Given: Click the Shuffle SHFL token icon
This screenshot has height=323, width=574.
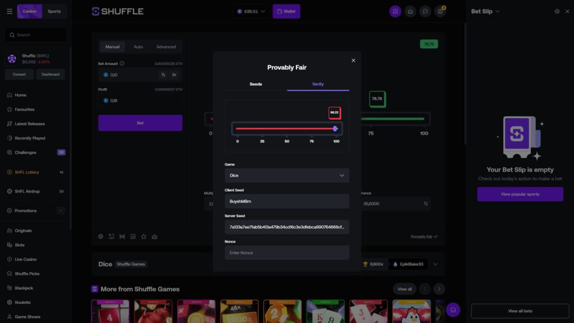Looking at the screenshot, I should pyautogui.click(x=12, y=58).
